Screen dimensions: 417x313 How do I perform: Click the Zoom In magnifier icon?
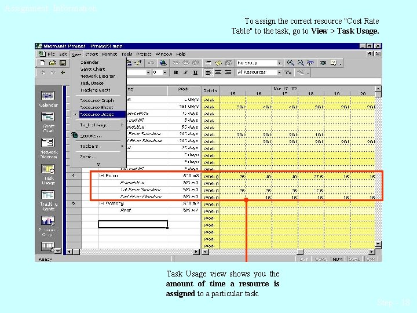coord(290,63)
